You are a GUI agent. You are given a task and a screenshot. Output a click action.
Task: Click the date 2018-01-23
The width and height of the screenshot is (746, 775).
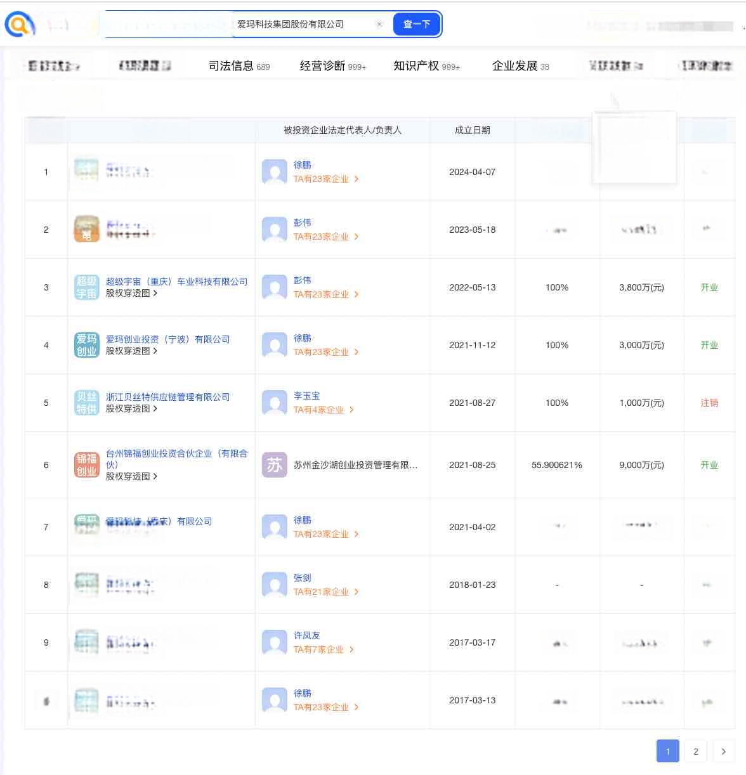(472, 585)
